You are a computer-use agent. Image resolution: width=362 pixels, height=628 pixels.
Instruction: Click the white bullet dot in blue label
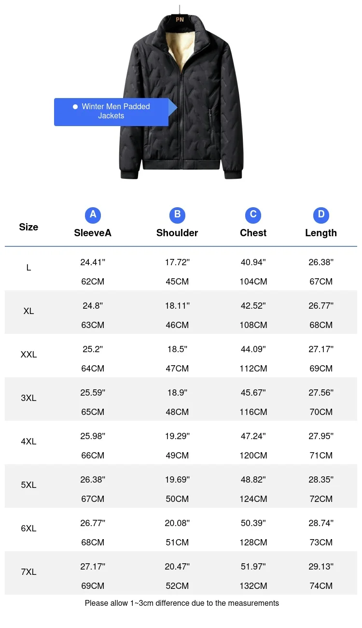click(75, 107)
